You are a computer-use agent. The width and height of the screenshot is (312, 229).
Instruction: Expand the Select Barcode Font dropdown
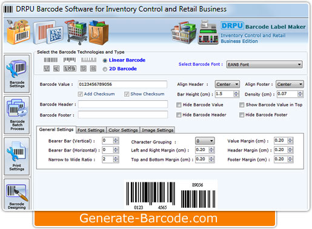pyautogui.click(x=264, y=65)
